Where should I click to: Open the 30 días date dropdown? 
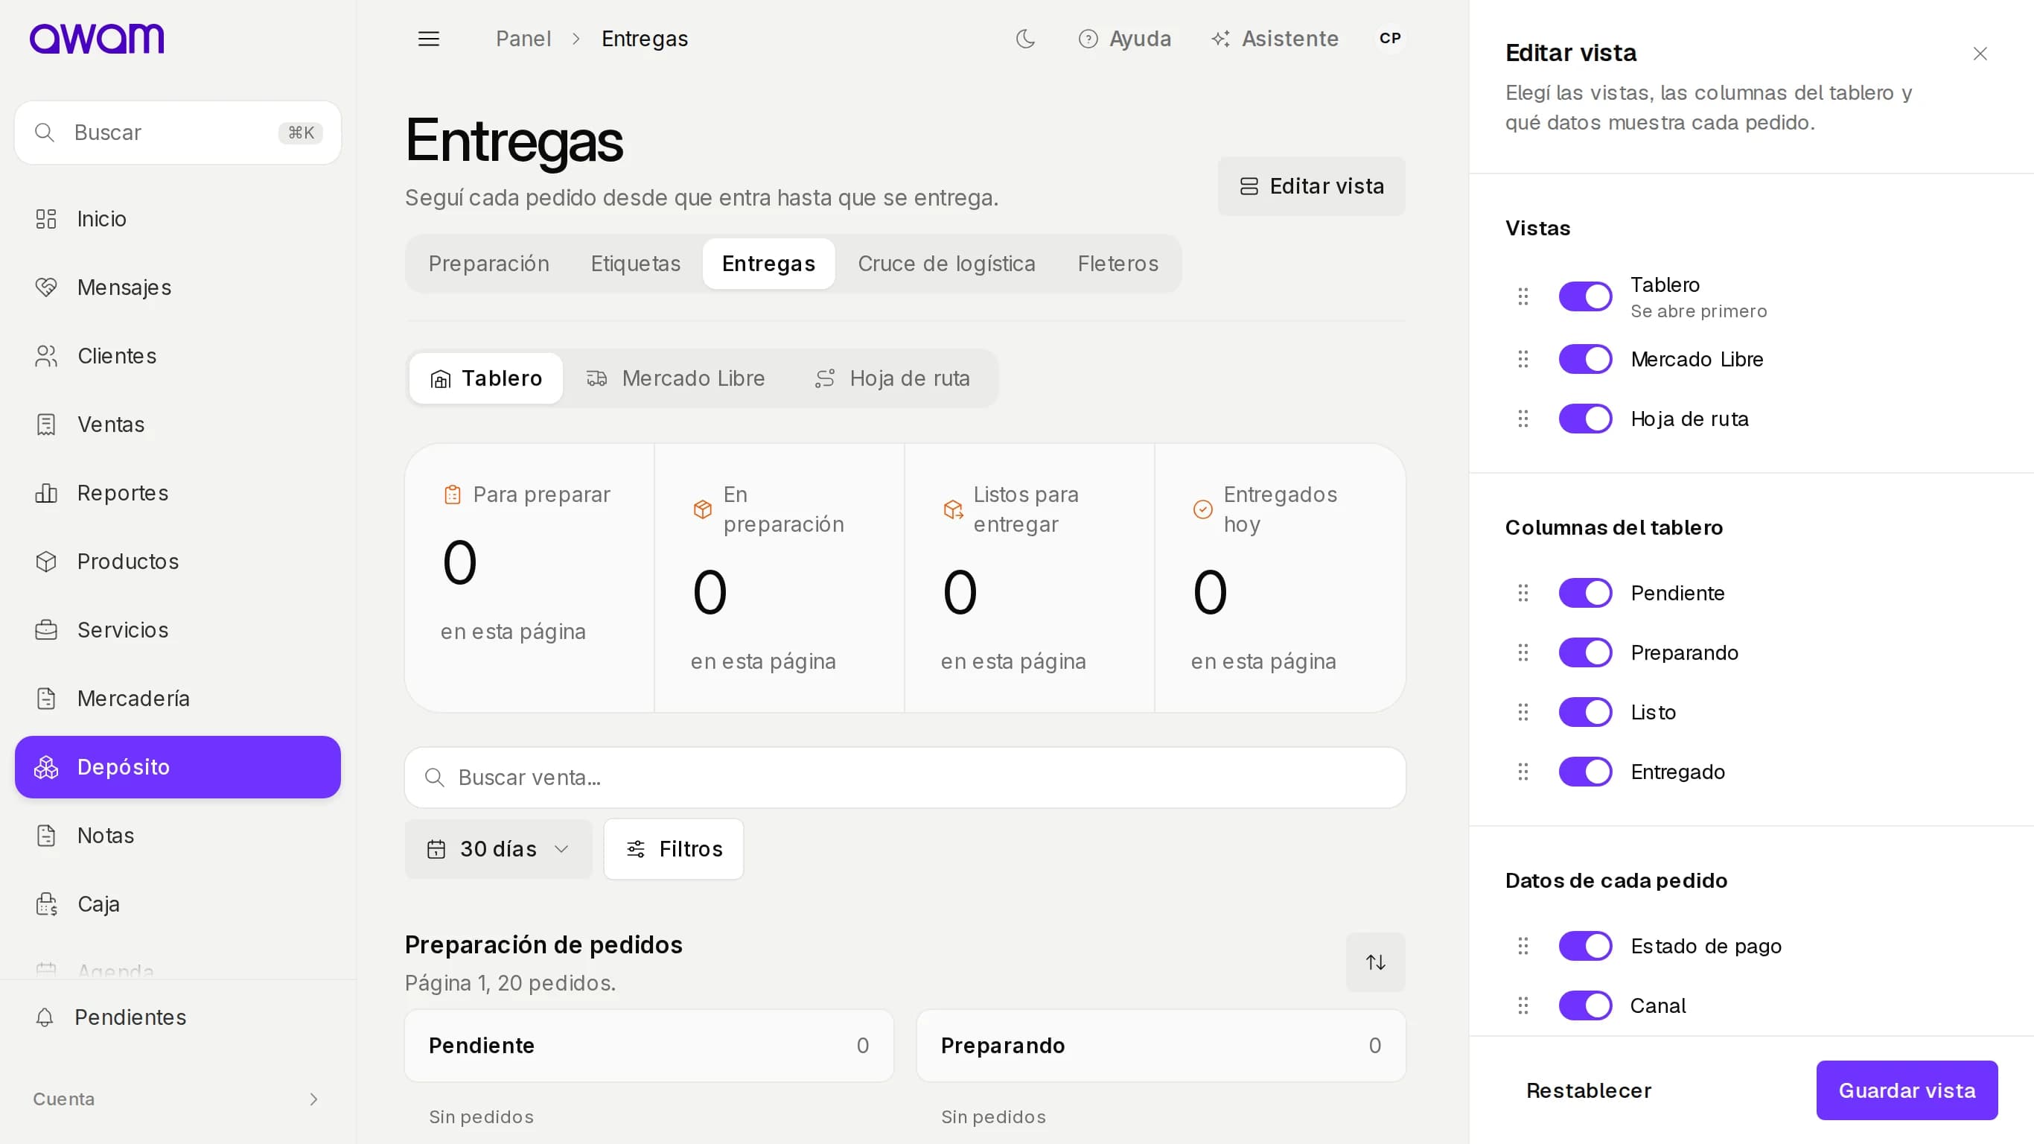pos(498,849)
